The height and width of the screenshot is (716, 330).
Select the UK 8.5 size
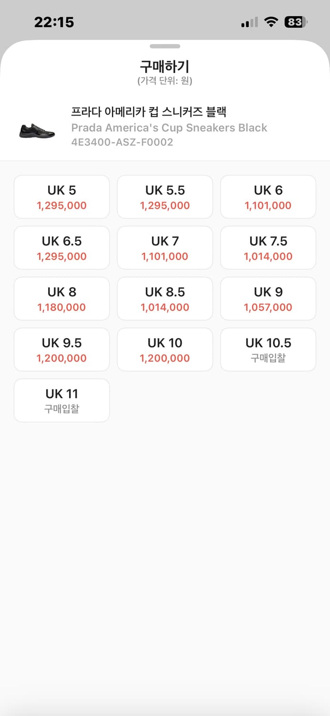(x=165, y=299)
